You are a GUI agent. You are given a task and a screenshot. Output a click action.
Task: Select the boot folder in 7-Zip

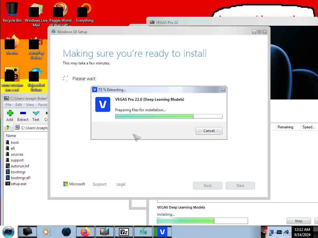(x=12, y=143)
